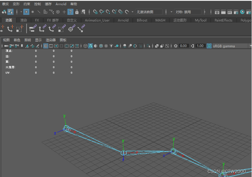Click the 对称: 禁用 symmetry field
Screen dimensions: 252x177
(188, 12)
